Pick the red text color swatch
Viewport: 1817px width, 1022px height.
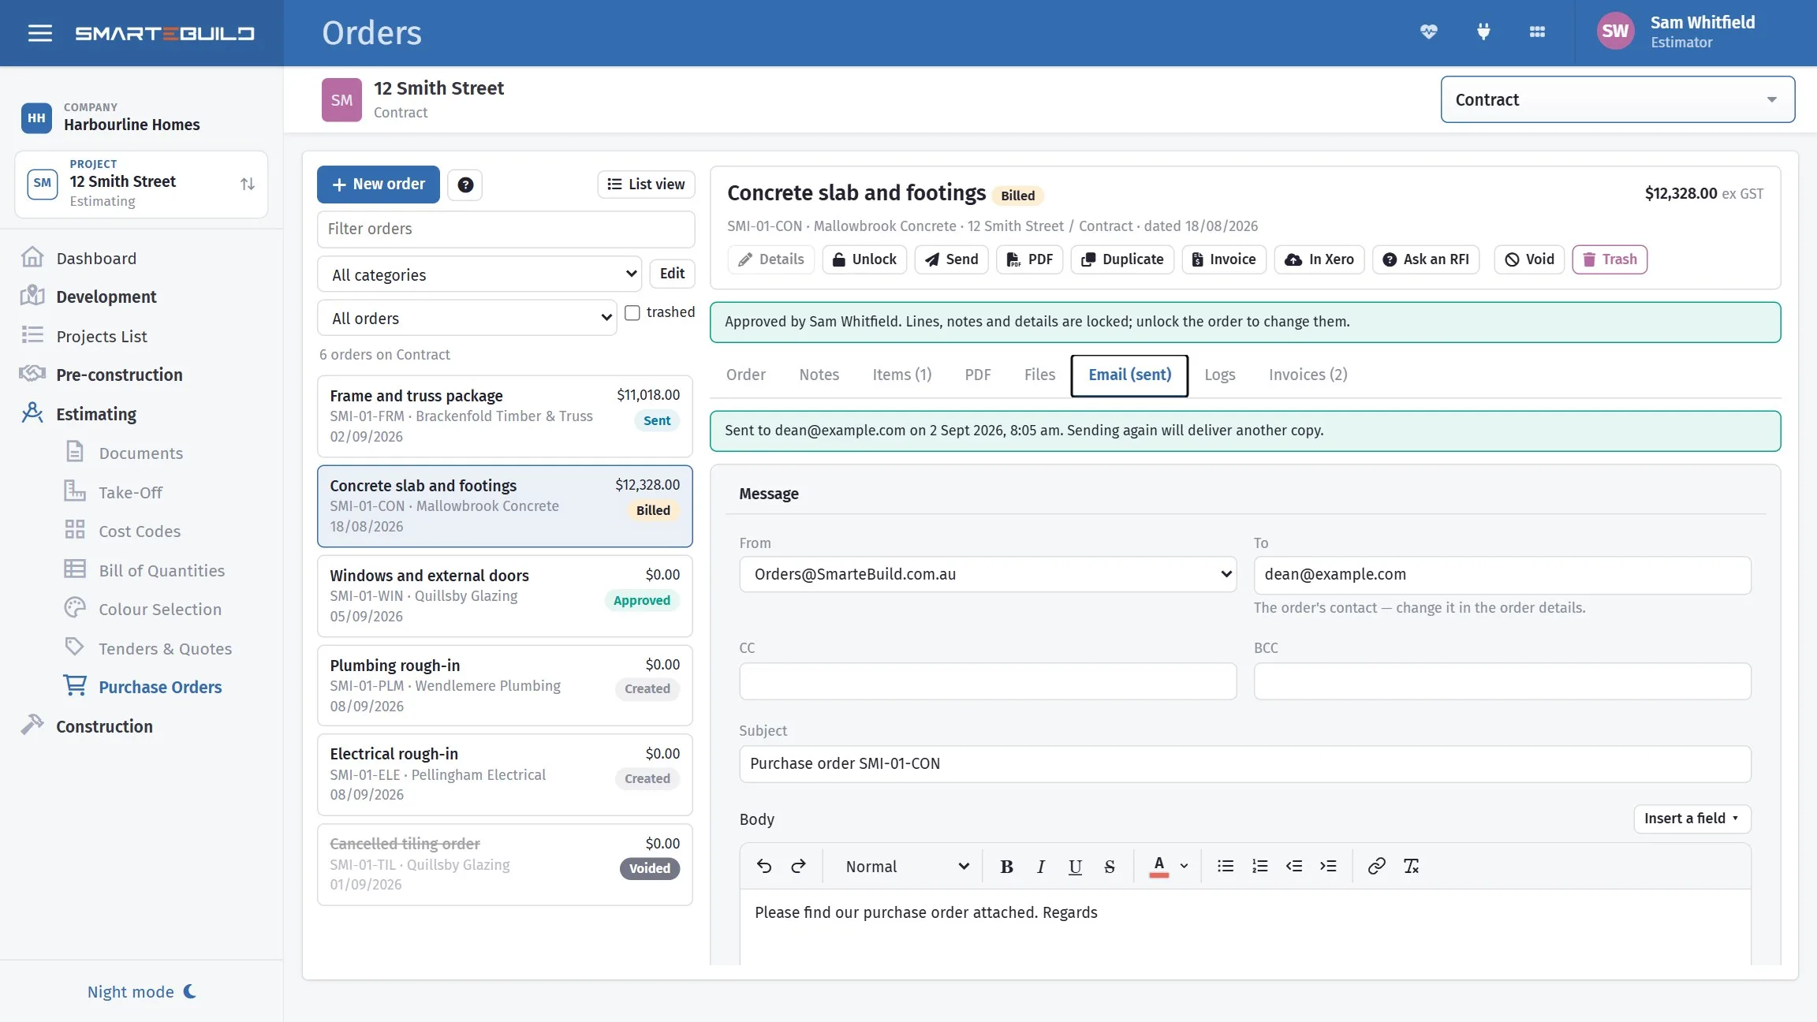click(x=1158, y=866)
